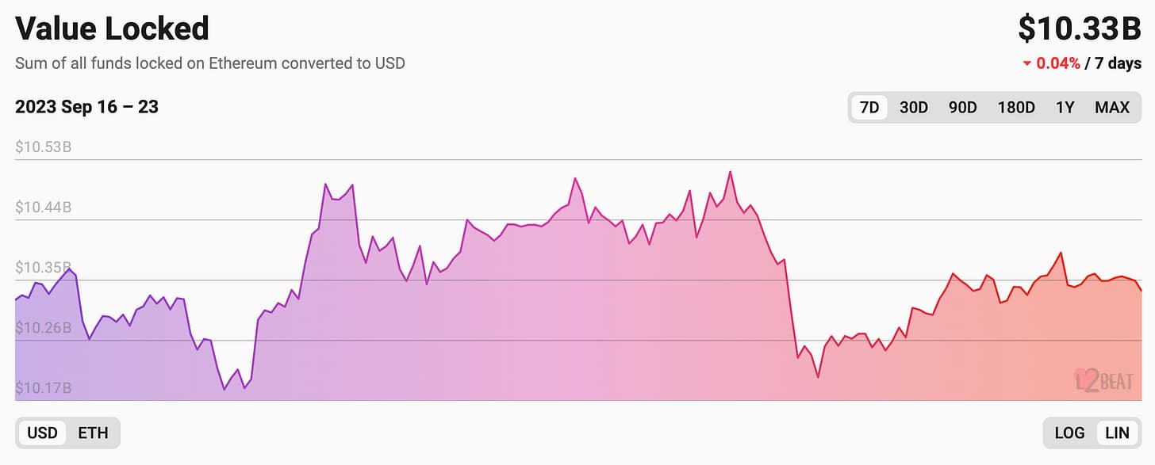The image size is (1155, 465).
Task: View the 1Y chart period
Action: [x=1065, y=108]
